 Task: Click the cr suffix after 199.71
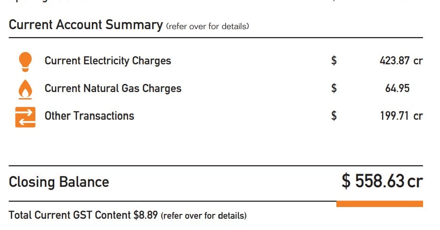click(418, 116)
